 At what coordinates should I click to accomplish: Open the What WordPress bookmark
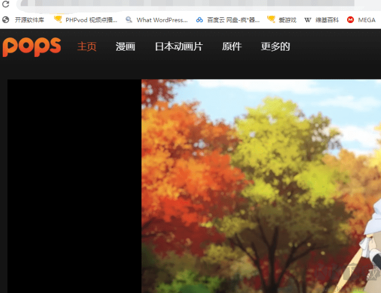point(162,20)
